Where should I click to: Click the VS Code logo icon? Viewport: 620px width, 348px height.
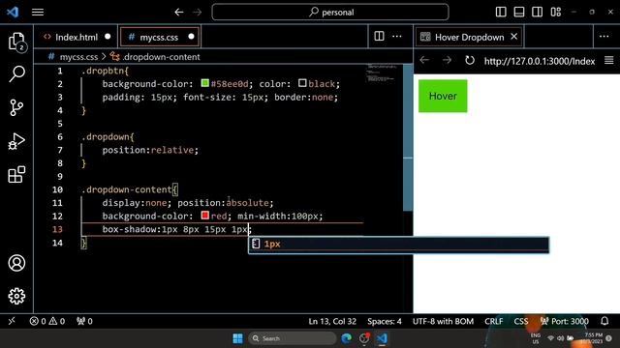click(x=13, y=12)
